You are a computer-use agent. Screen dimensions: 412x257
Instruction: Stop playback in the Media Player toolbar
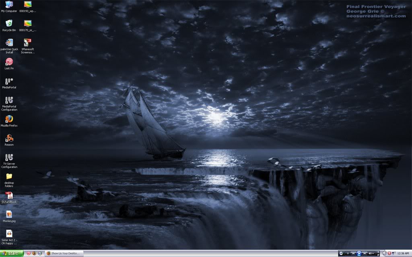(x=348, y=253)
